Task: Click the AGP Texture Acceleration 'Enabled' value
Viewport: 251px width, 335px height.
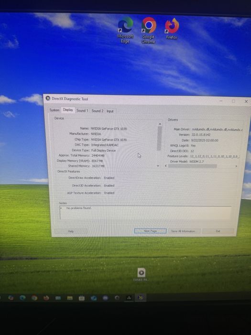Action: (109, 193)
